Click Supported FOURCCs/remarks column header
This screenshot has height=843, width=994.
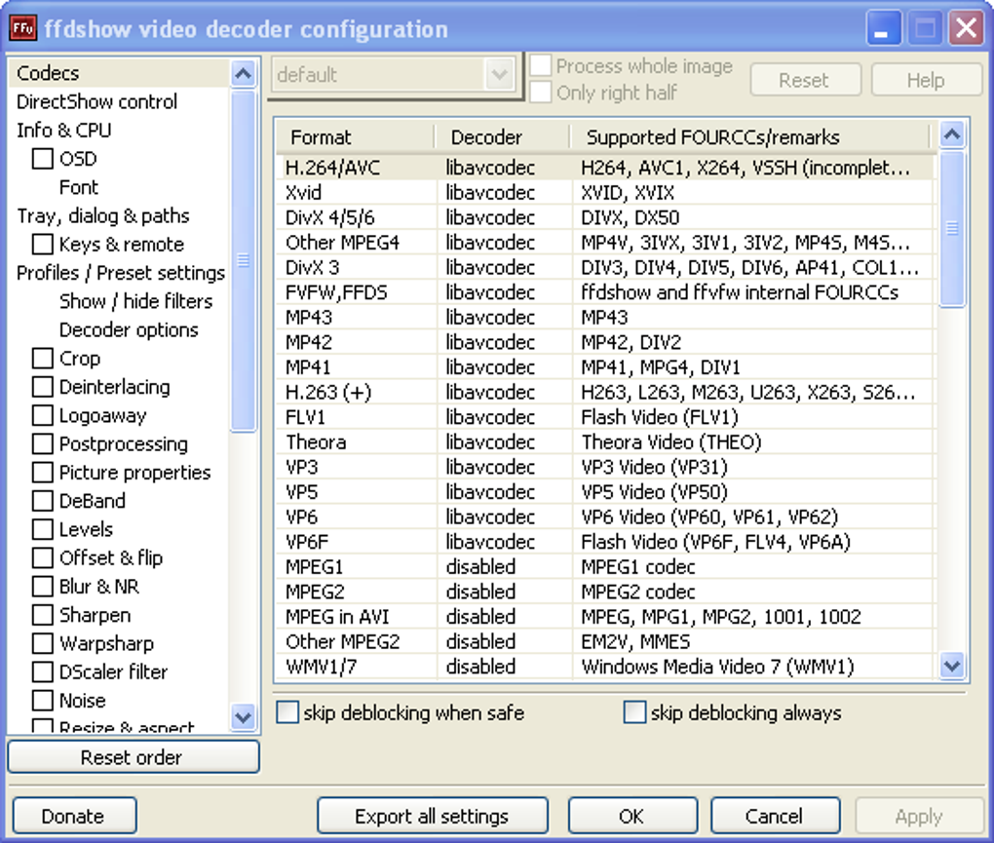(750, 136)
